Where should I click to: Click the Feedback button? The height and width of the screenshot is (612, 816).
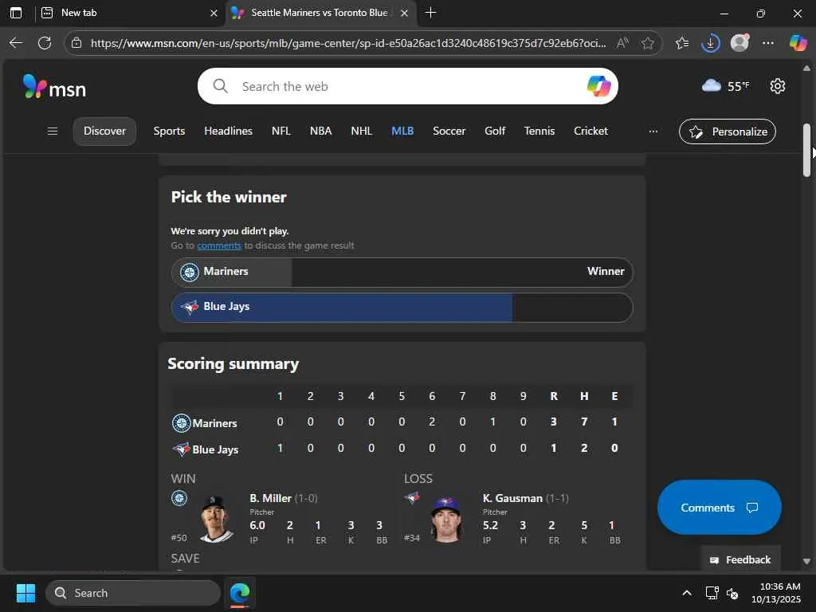point(740,560)
